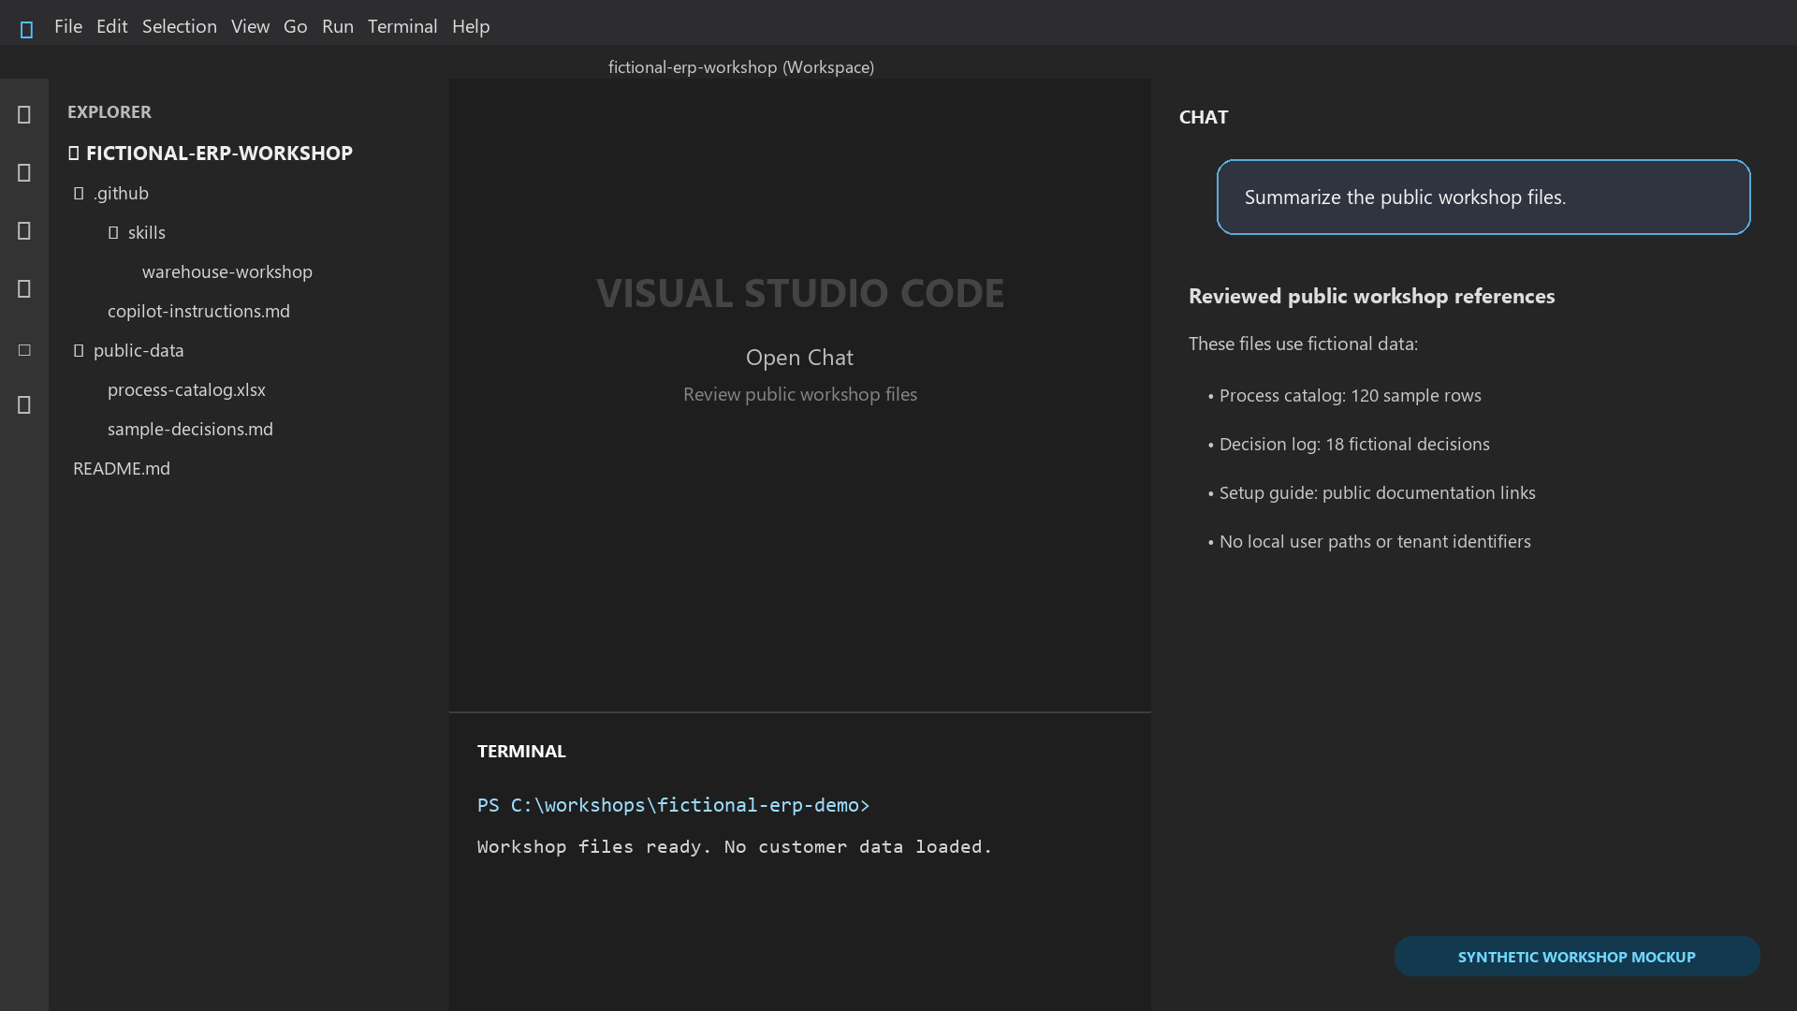
Task: Collapse the skills folder chevron
Action: pos(113,233)
